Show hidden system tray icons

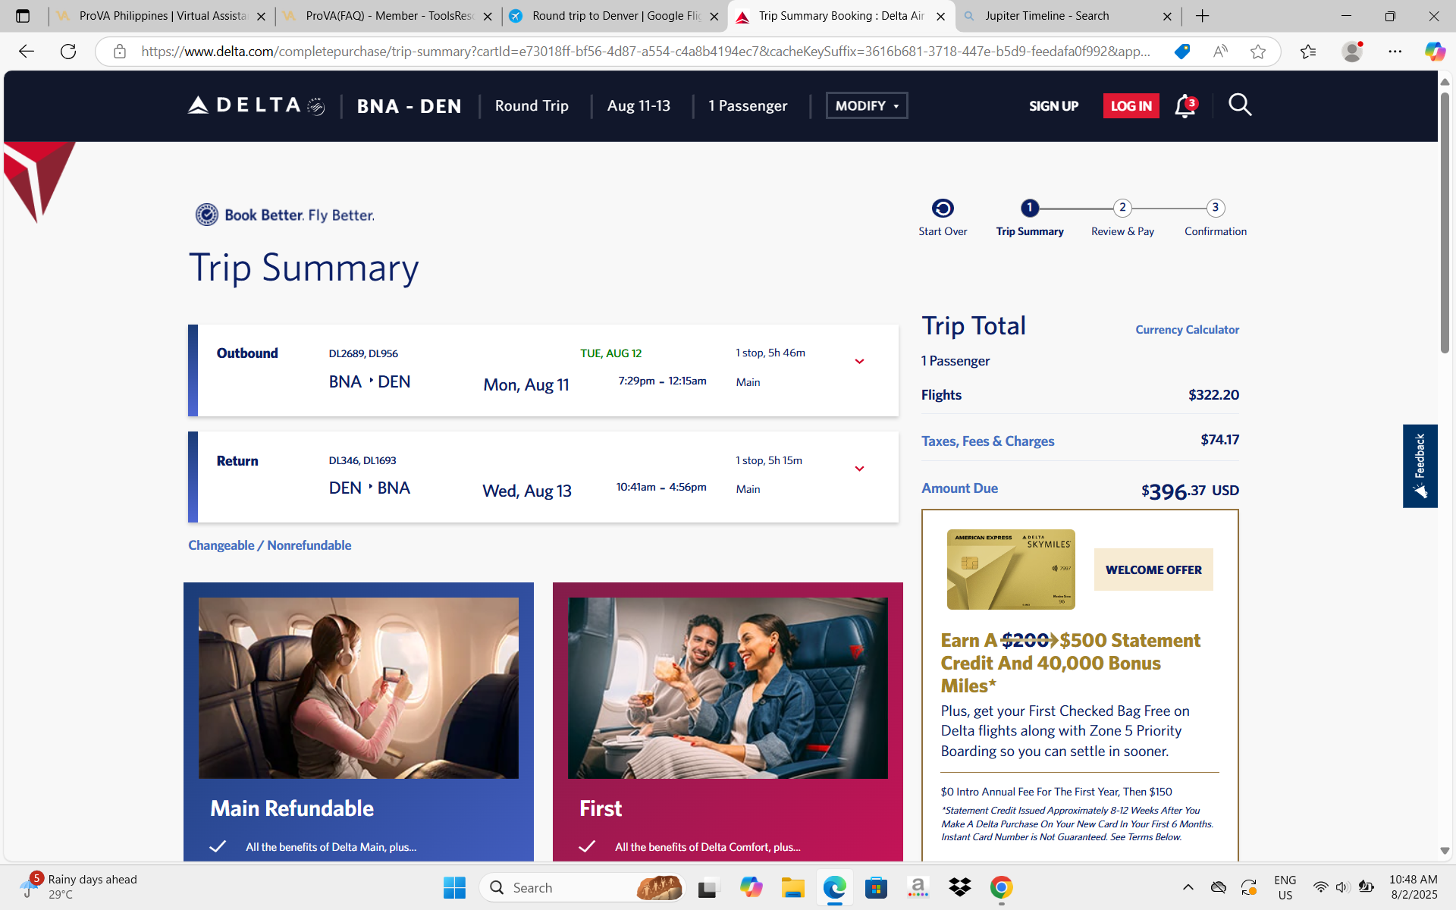[1188, 887]
